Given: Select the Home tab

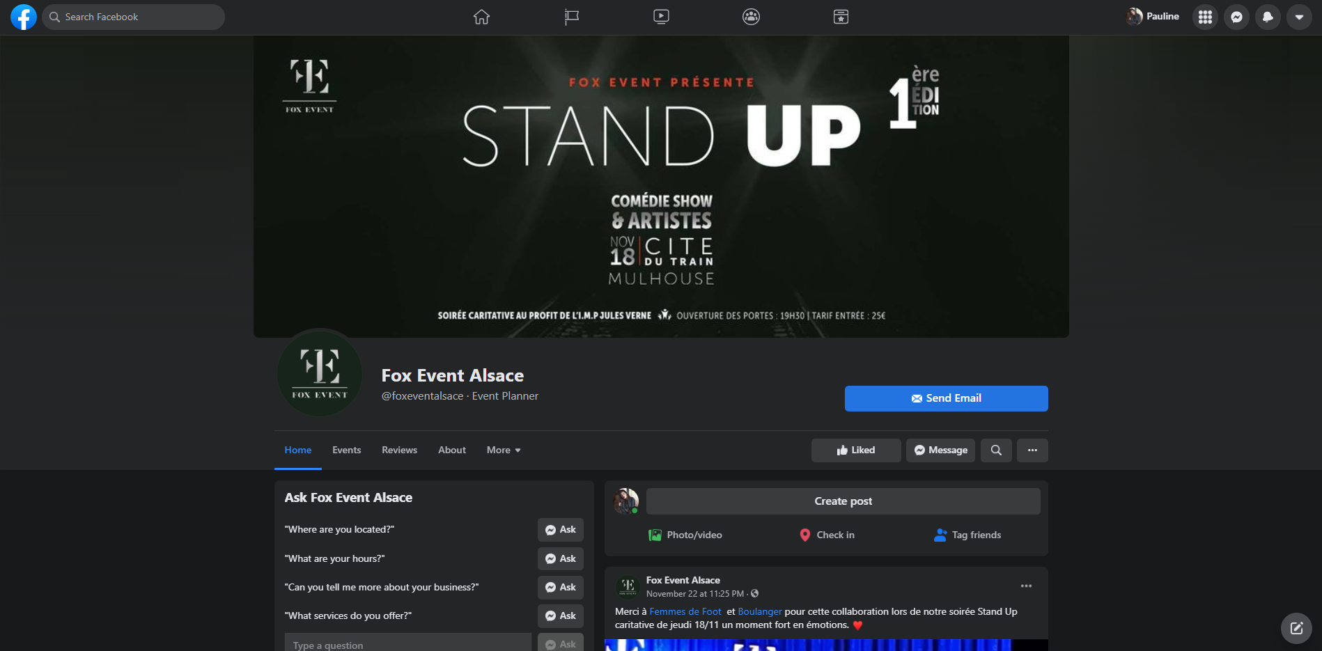Looking at the screenshot, I should click(x=298, y=450).
